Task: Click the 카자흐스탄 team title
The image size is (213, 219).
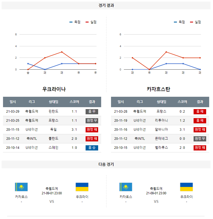Action: [158, 89]
